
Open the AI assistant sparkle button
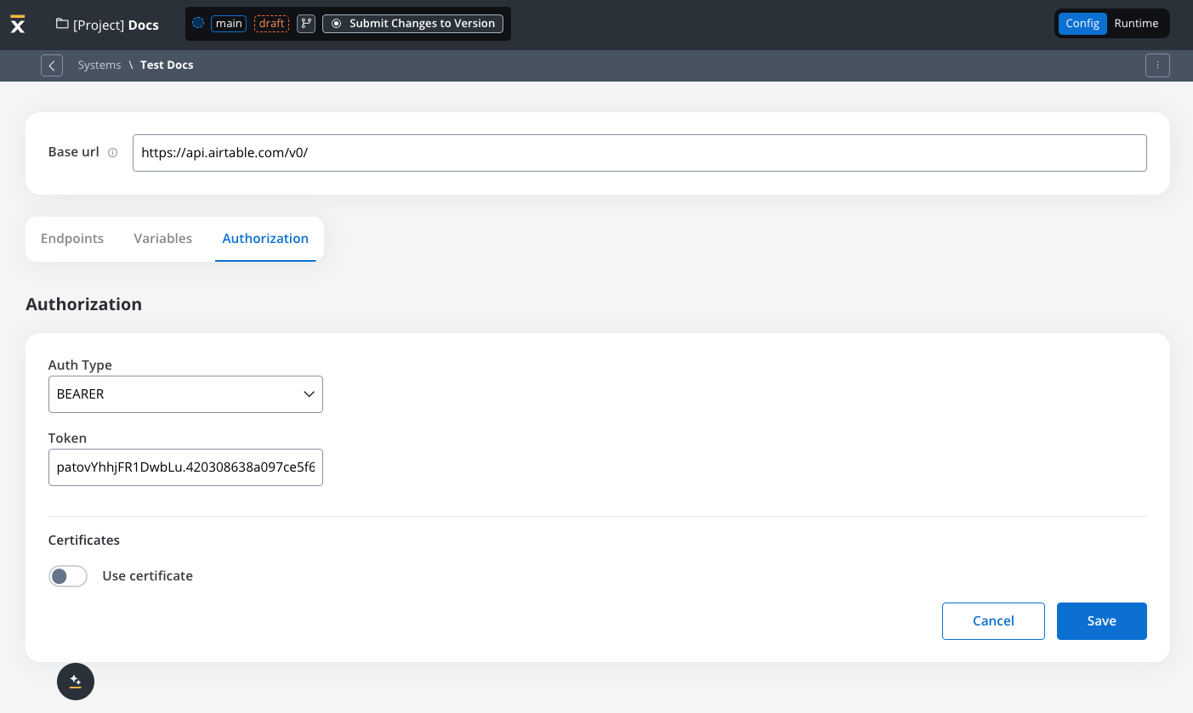[76, 682]
